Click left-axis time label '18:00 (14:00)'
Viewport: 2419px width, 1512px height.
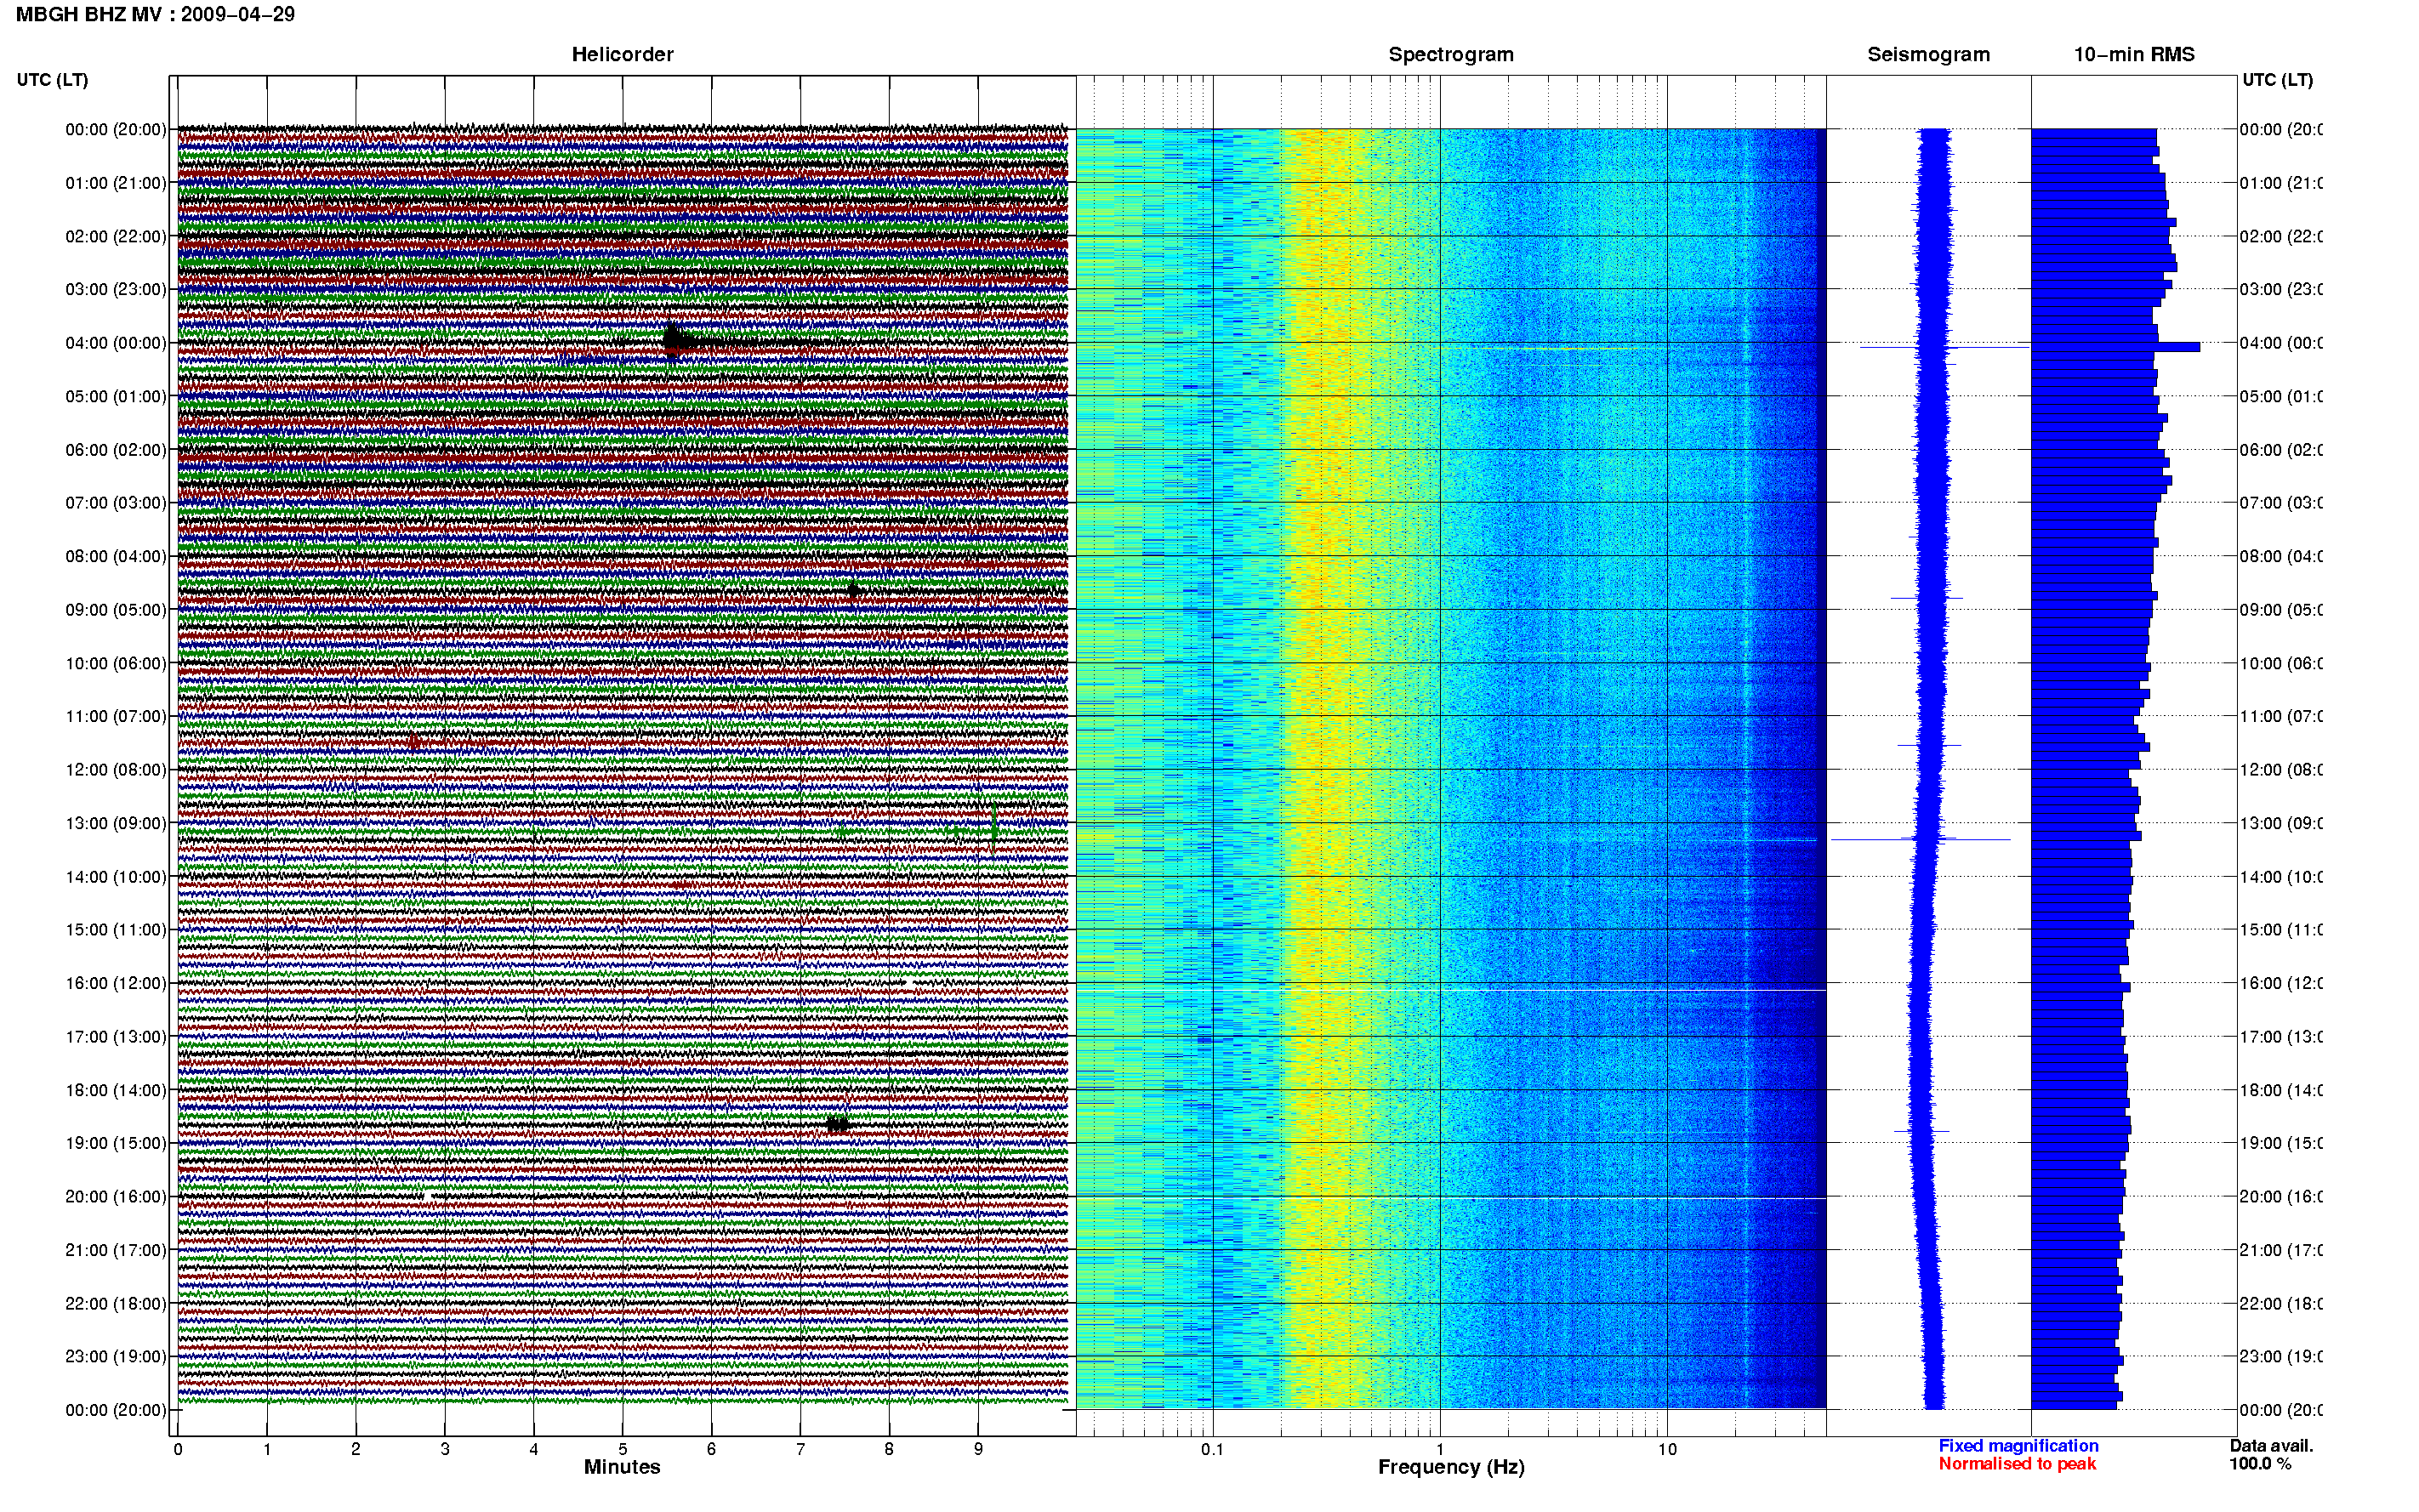(116, 1090)
